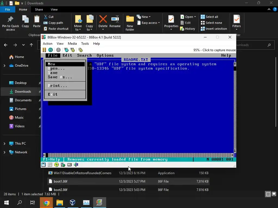The image size is (278, 208).
Task: Click the floppy disk status bar icon
Action: (x=43, y=165)
